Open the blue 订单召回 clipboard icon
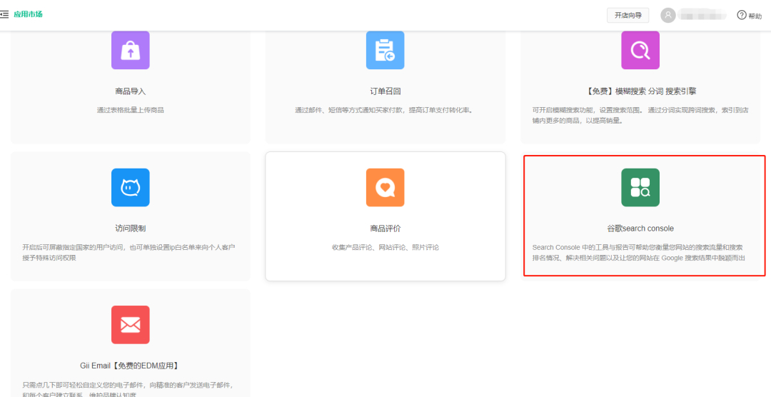The image size is (771, 397). tap(385, 50)
